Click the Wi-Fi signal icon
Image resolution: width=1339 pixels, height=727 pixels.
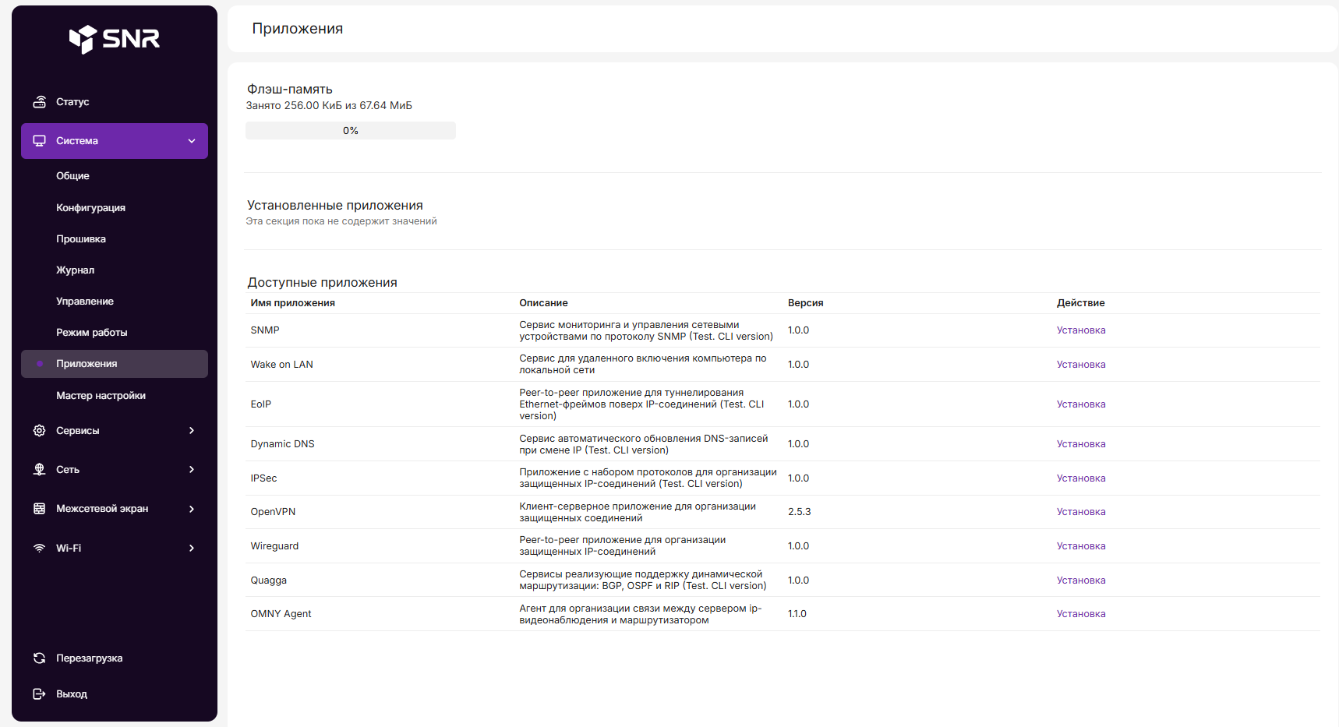point(39,549)
